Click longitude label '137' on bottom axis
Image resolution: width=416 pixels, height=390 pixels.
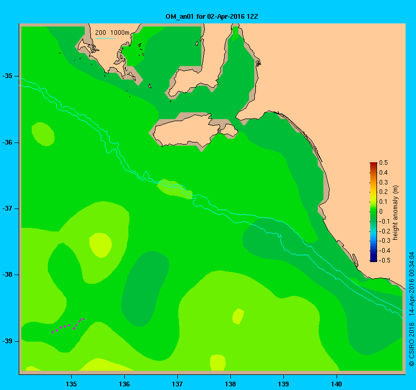177,384
